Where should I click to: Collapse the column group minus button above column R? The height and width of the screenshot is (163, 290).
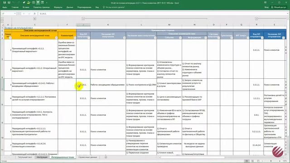coord(256,19)
